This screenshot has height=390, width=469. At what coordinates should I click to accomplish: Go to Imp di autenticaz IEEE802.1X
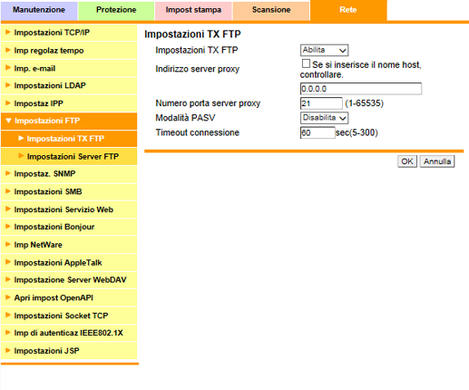(x=69, y=333)
